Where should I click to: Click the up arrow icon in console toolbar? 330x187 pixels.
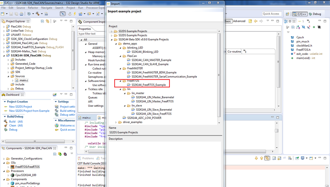(x=261, y=158)
